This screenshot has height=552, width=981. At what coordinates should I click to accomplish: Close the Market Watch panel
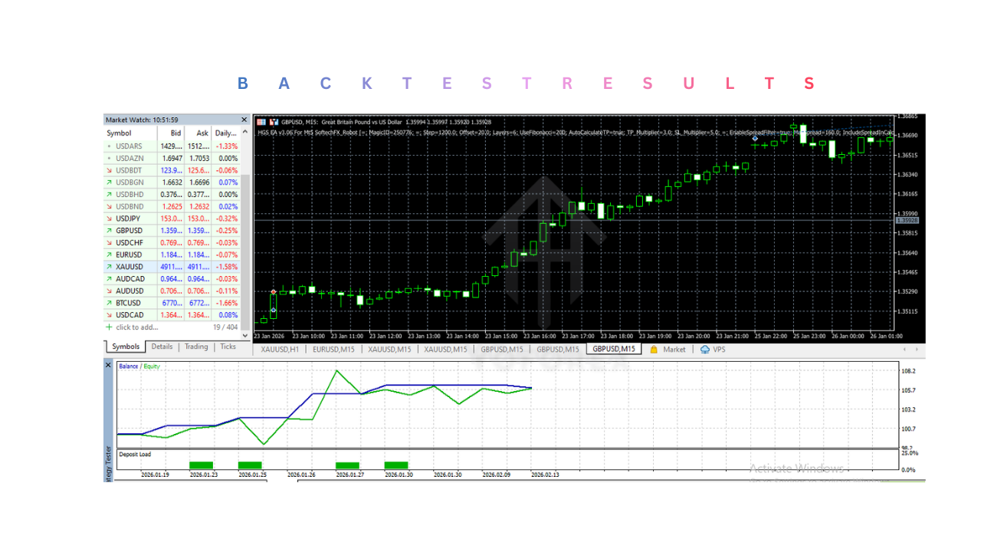pyautogui.click(x=244, y=120)
